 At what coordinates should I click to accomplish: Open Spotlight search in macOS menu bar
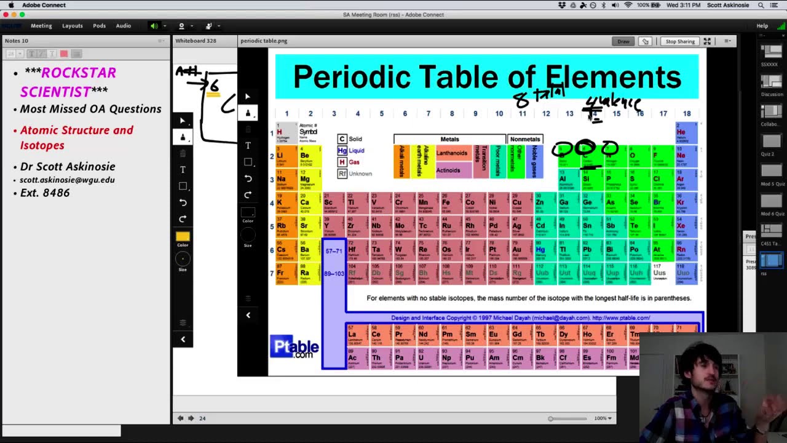tap(761, 5)
